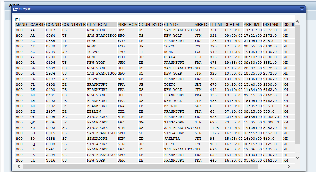This screenshot has width=316, height=172.
Task: Click the BERLIN origin city cell
Action: coord(102,111)
